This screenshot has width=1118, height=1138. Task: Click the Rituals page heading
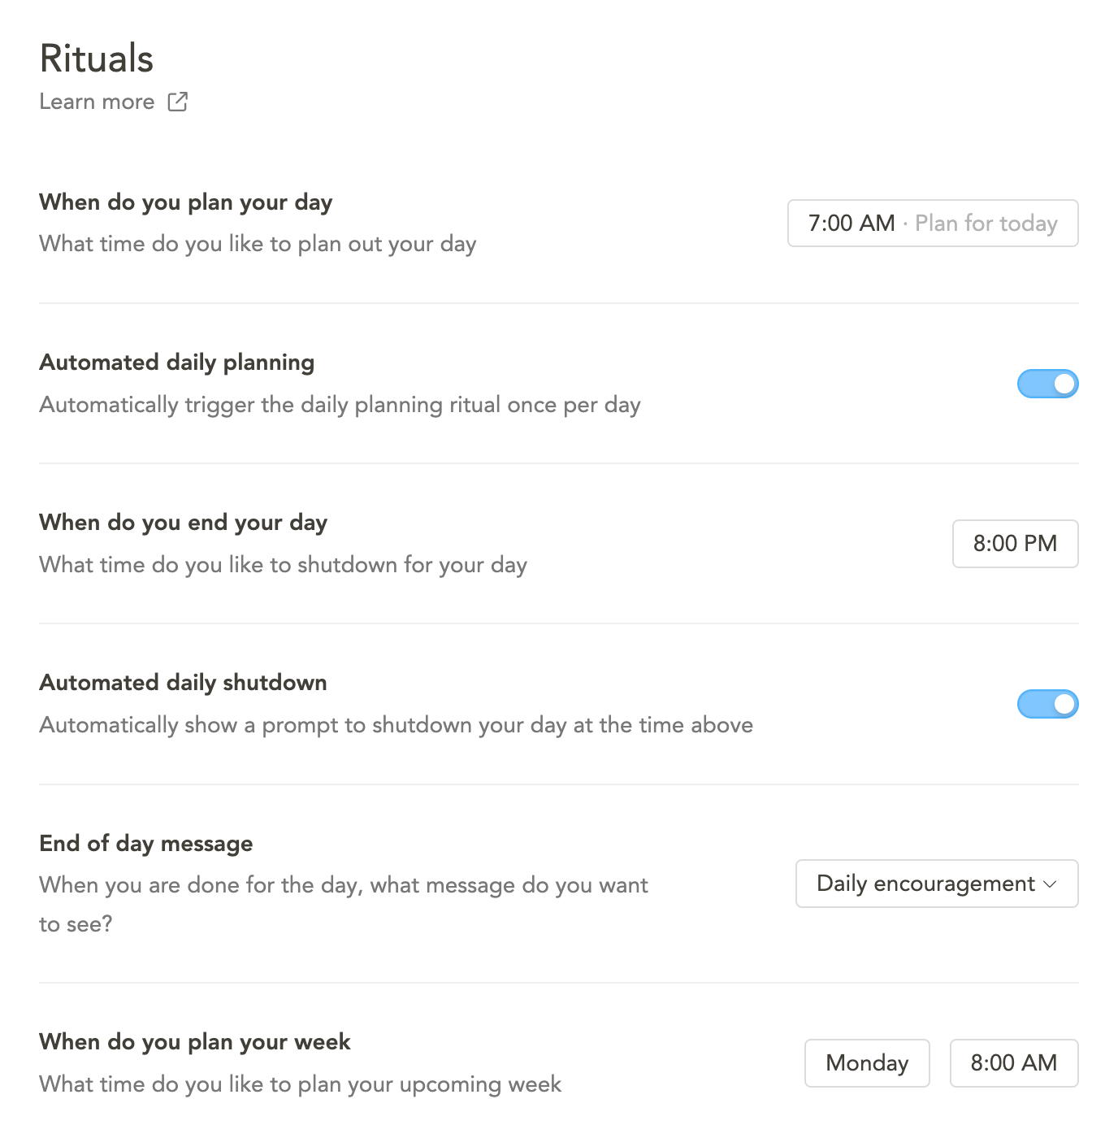[x=97, y=59]
